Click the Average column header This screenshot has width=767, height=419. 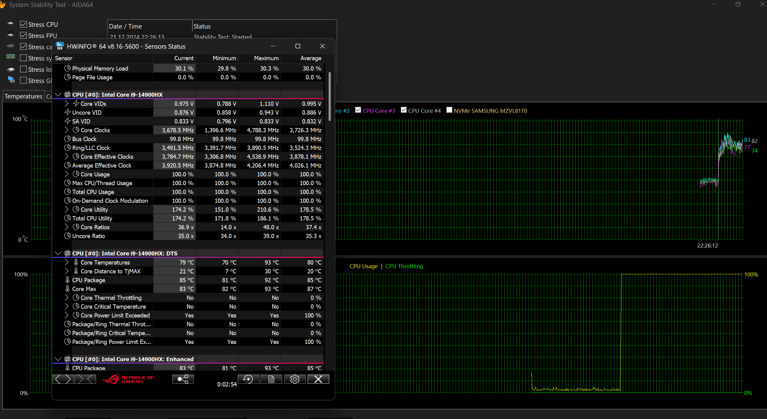click(x=302, y=58)
